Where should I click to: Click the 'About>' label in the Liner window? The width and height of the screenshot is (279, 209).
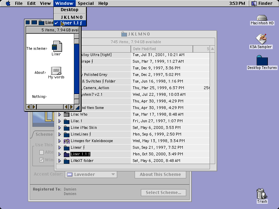coord(40,72)
